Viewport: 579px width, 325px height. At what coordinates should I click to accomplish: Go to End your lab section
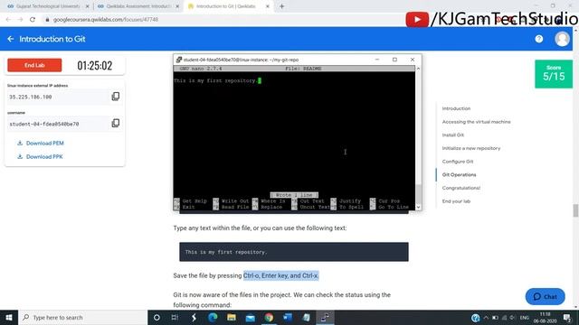456,201
